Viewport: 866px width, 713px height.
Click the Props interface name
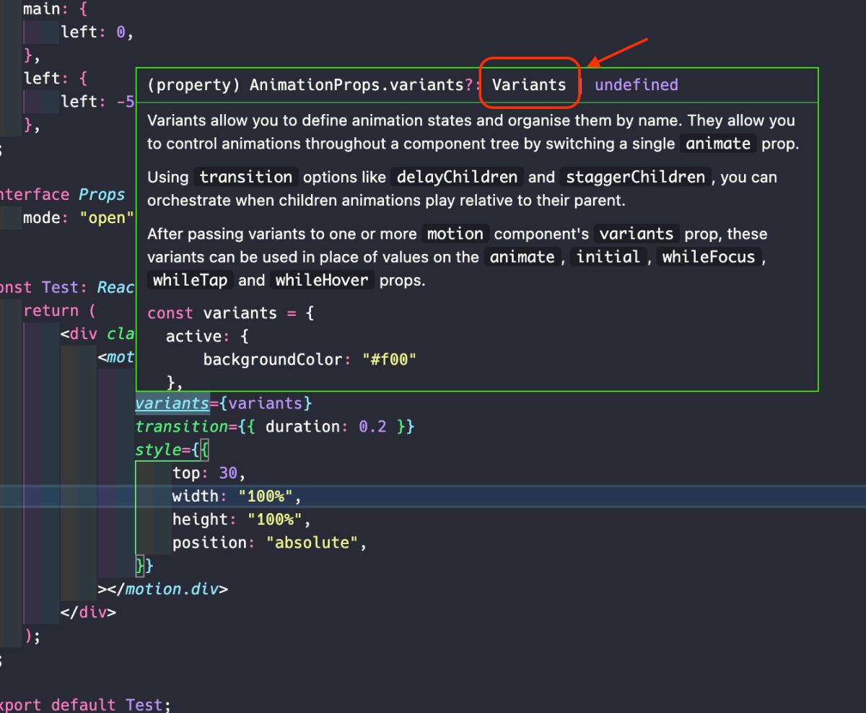(x=102, y=195)
